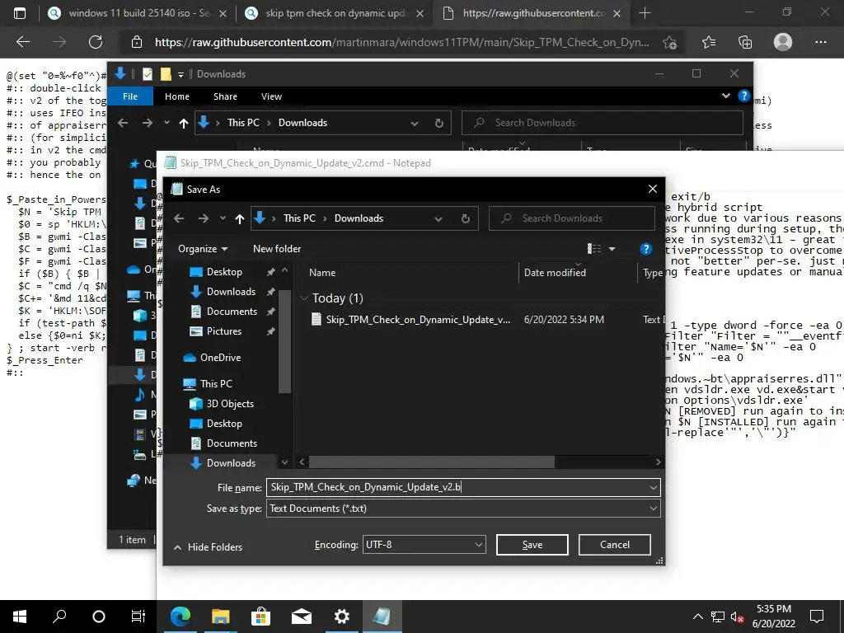The image size is (844, 633).
Task: Open the Save as type dropdown
Action: (x=463, y=509)
